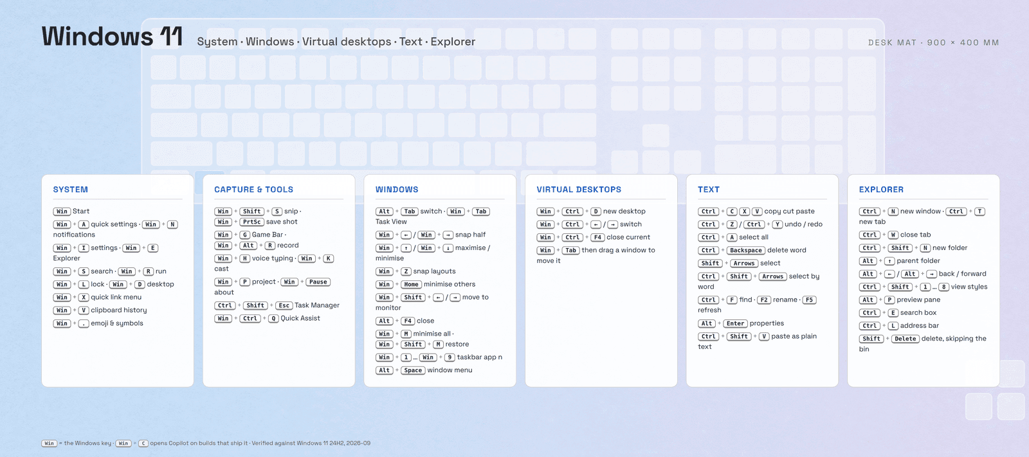Click the Space keycap

(413, 370)
